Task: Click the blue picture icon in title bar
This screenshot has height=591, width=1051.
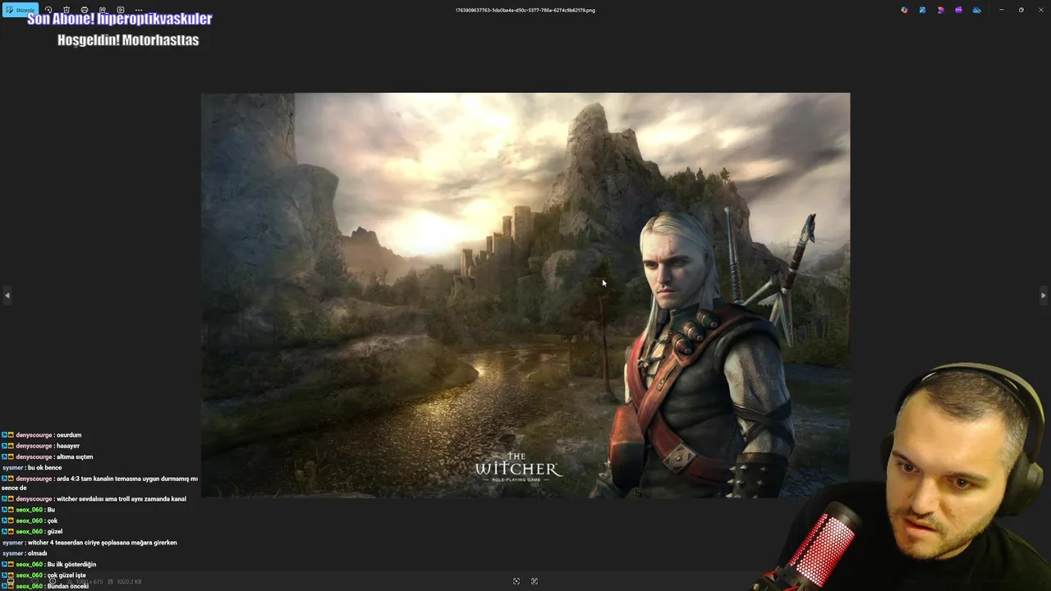Action: point(922,10)
